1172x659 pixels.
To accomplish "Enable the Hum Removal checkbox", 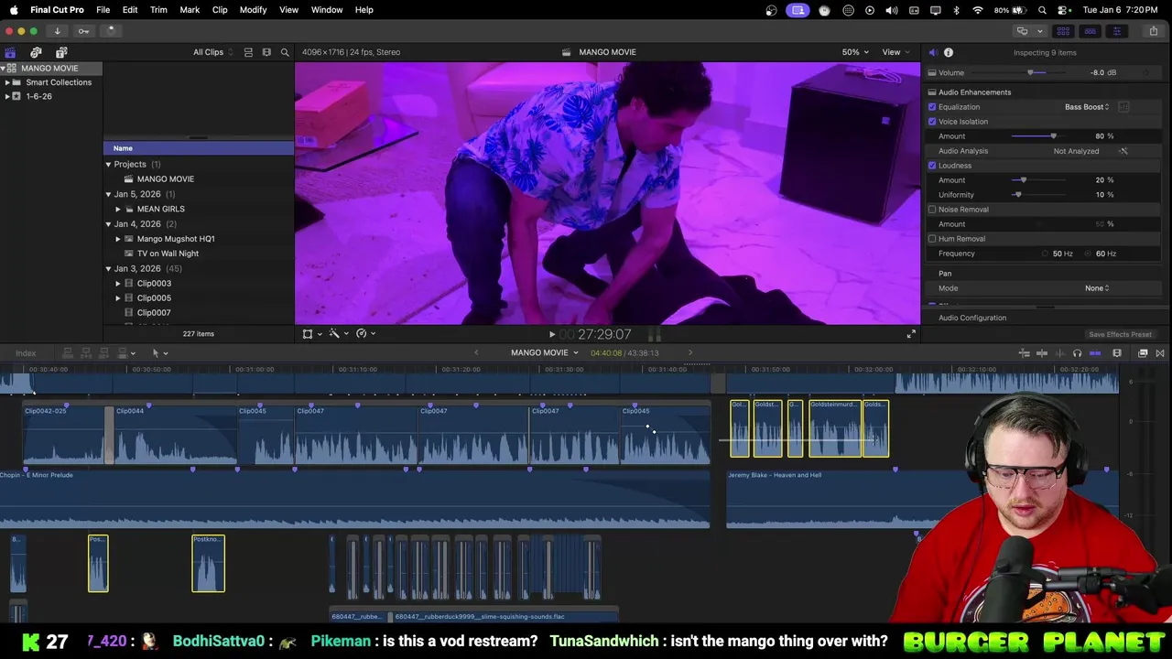I will pyautogui.click(x=932, y=239).
